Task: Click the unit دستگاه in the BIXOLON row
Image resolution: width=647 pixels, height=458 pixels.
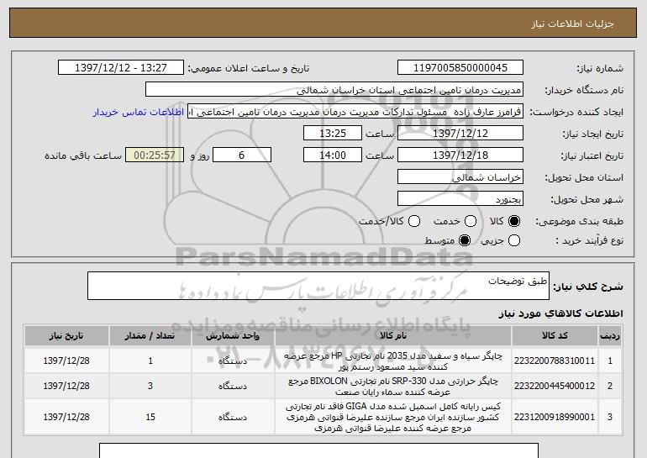Action: [x=233, y=387]
